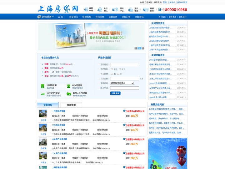Select the 先生 gender radio button
Image resolution: width=225 pixels, height=169 pixels.
coord(112,69)
